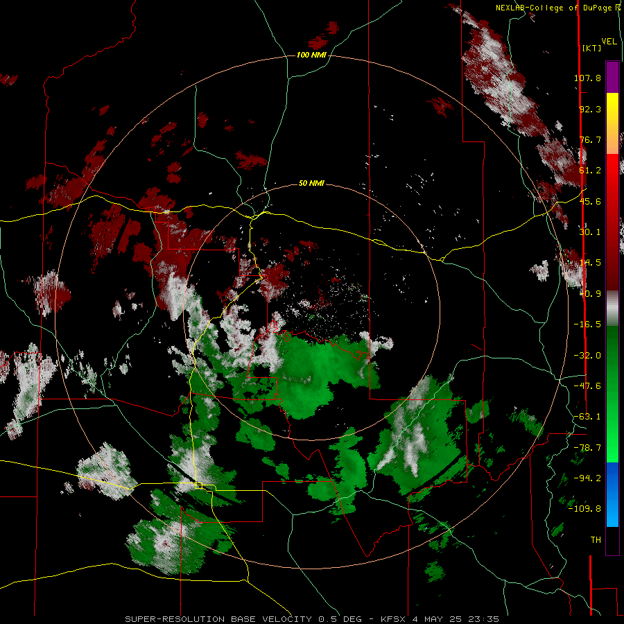Select the 14.5 legend value
This screenshot has width=624, height=624.
point(590,263)
